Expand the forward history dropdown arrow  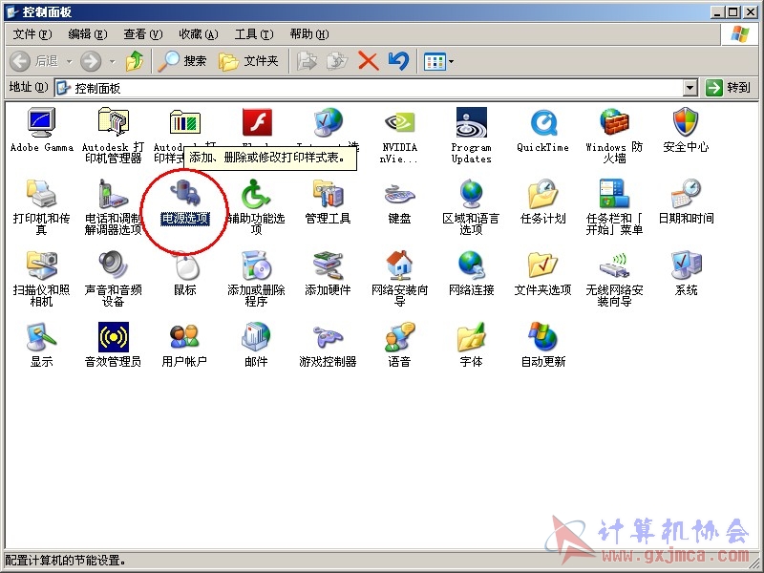[112, 61]
